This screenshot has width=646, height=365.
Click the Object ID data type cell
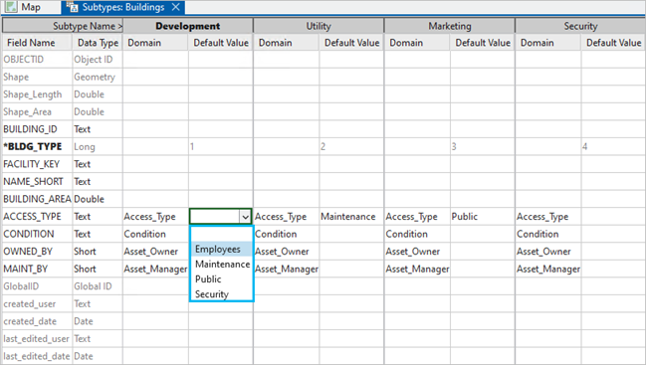point(98,60)
